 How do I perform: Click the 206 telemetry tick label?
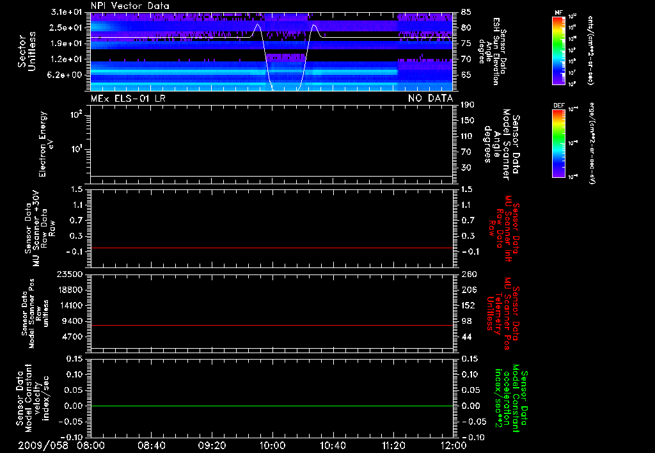point(468,290)
